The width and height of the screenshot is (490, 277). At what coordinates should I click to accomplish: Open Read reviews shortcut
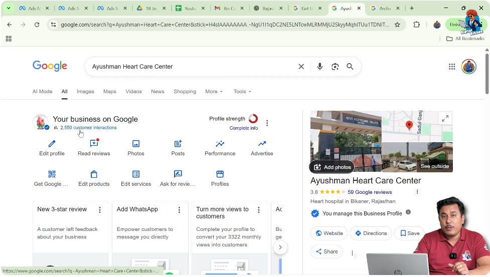click(x=94, y=148)
